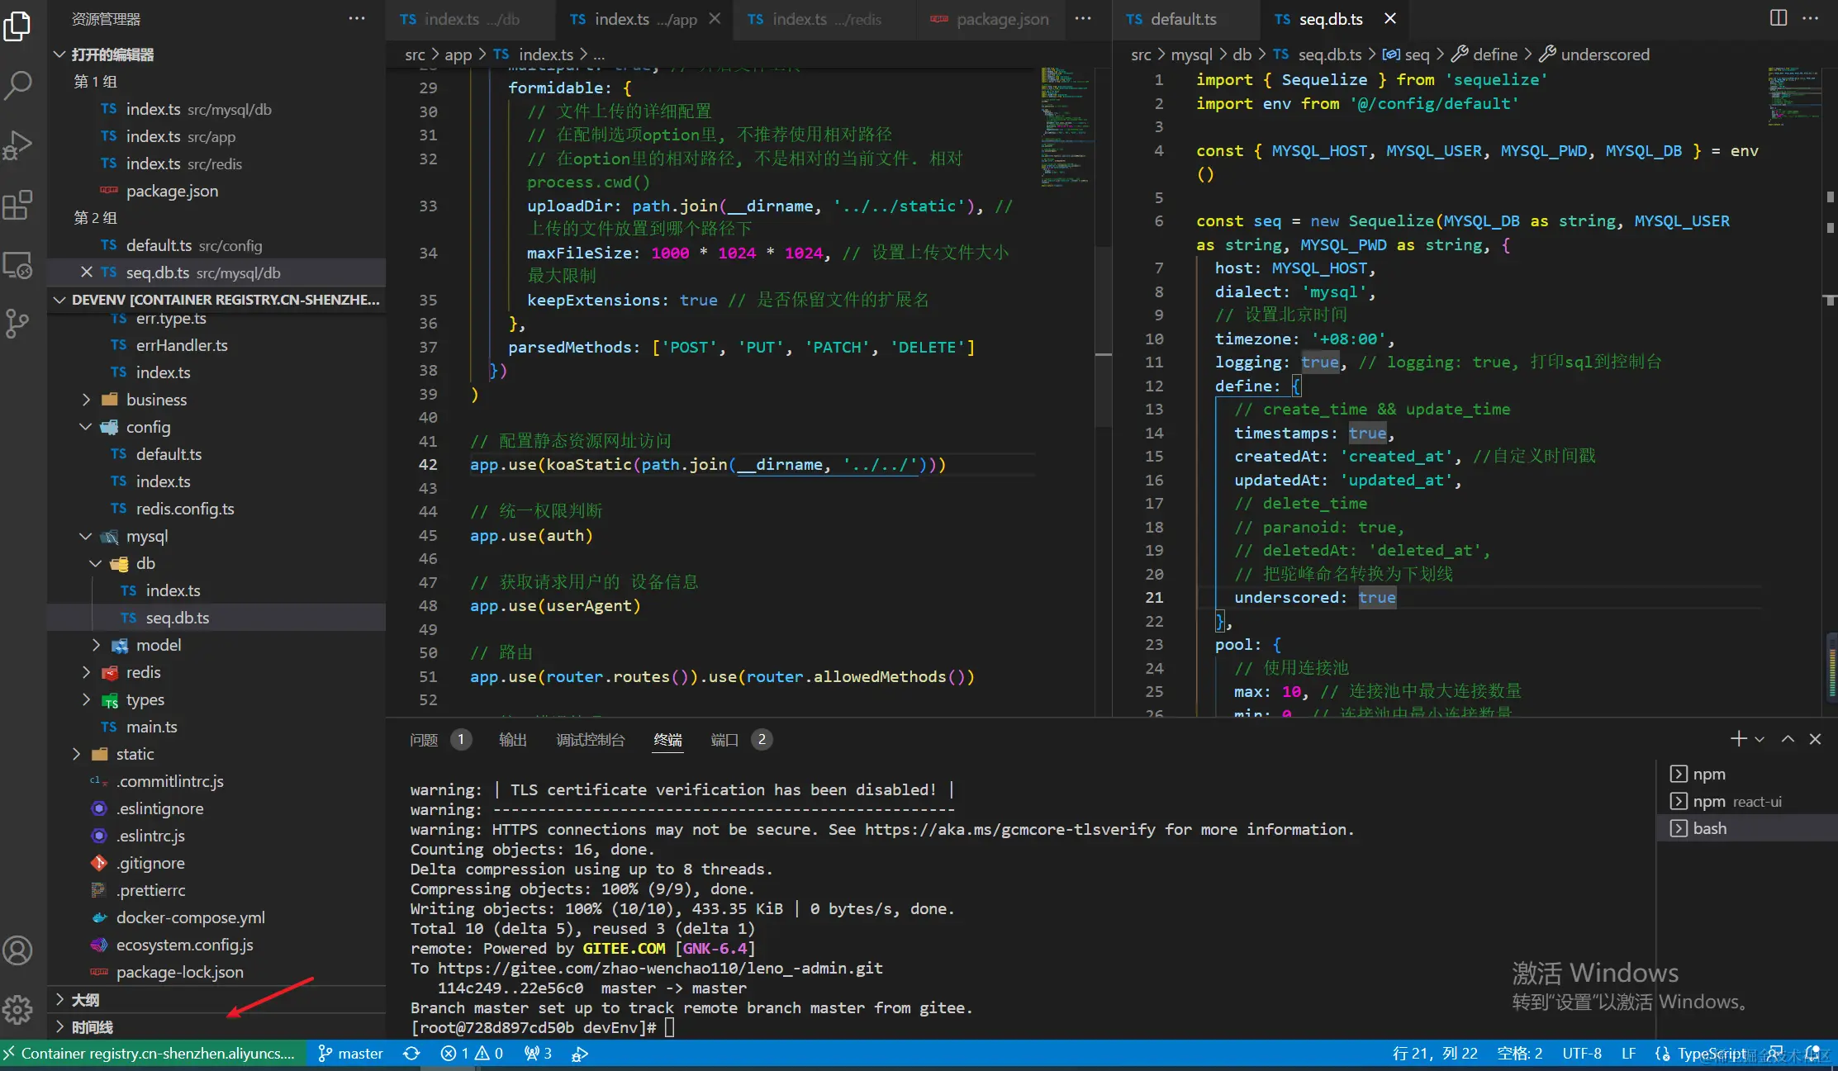The image size is (1838, 1071).
Task: Open Remote Explorer icon in activity bar
Action: (x=18, y=265)
